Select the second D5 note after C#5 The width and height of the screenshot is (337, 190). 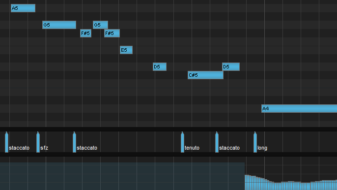[231, 67]
